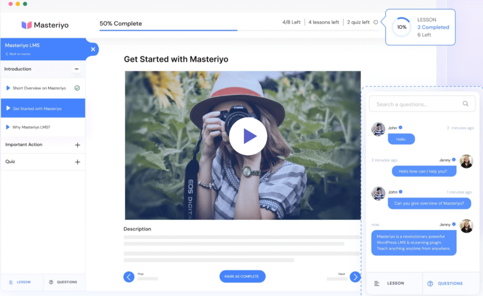The width and height of the screenshot is (483, 296).
Task: Click the green checkmark on Short Overview lesson
Action: (76, 88)
